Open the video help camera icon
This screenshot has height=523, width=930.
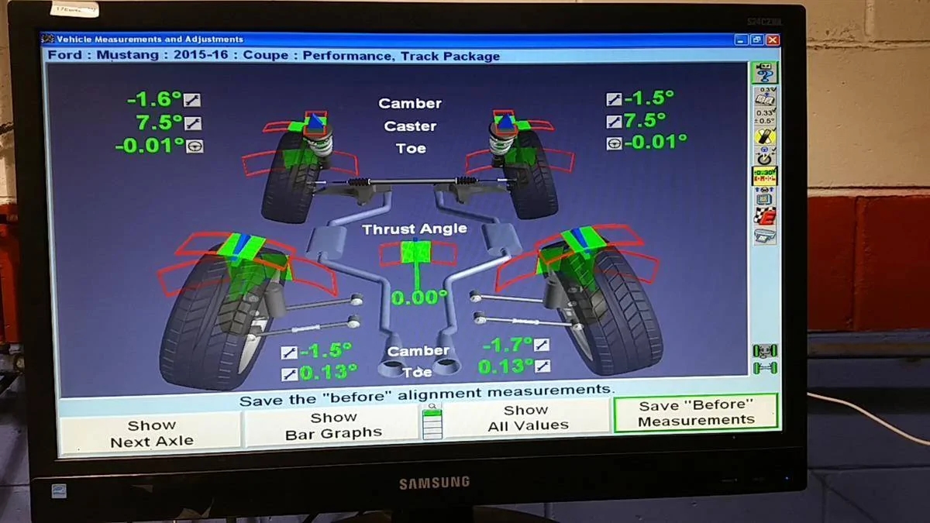click(x=764, y=72)
